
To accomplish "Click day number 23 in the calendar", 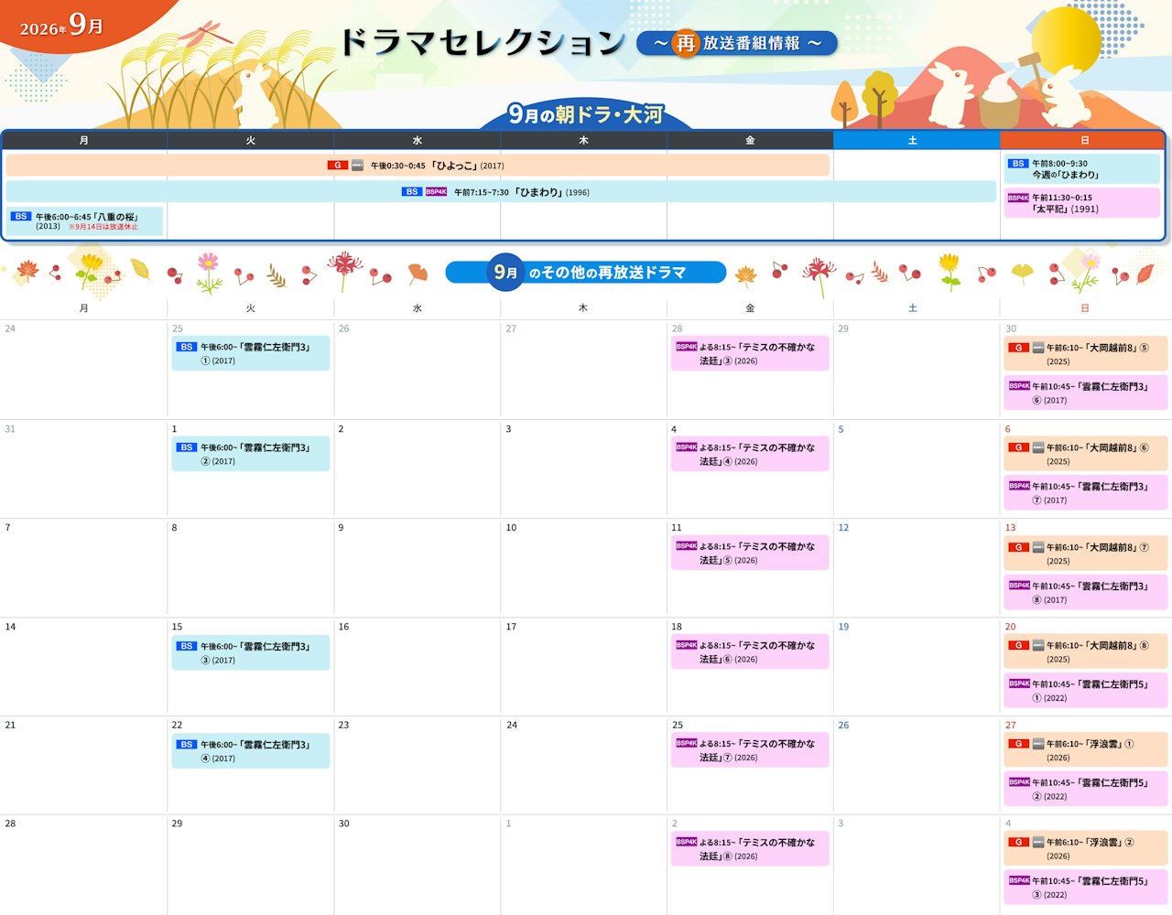I will (343, 726).
